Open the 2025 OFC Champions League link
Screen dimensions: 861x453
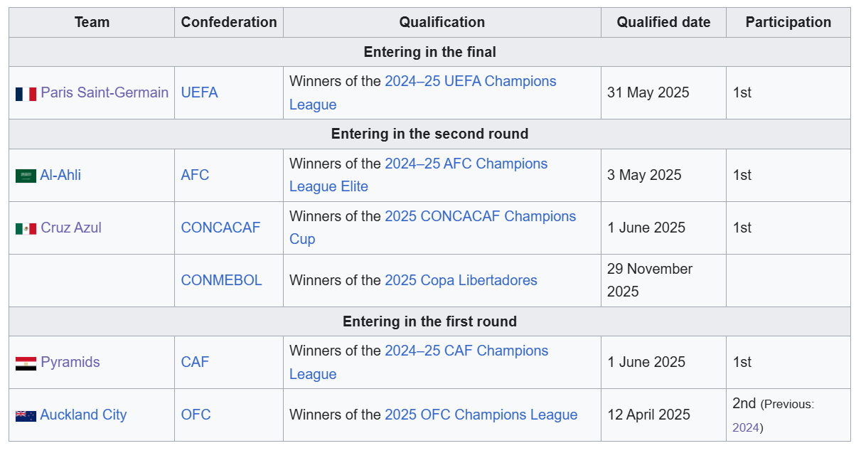tap(481, 415)
